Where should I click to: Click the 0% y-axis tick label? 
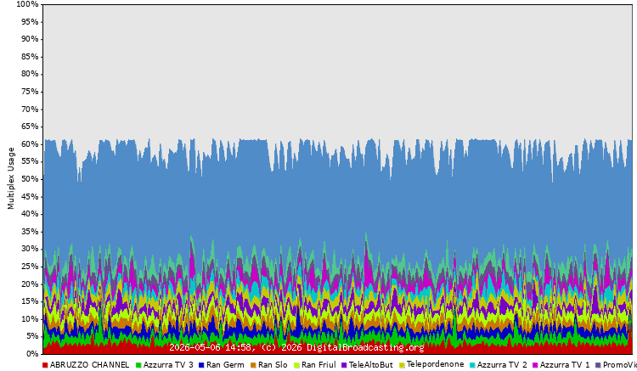32,354
